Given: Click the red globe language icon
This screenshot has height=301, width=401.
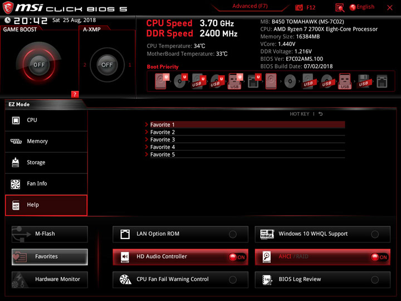Looking at the screenshot, I should (353, 7).
